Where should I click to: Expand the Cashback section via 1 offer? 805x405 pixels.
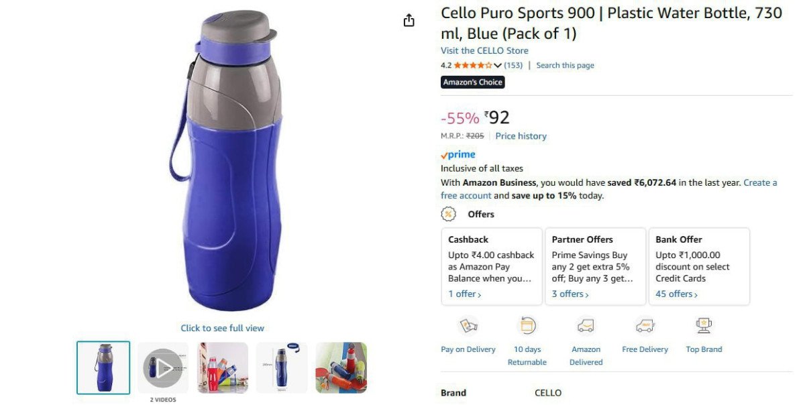[x=462, y=294]
